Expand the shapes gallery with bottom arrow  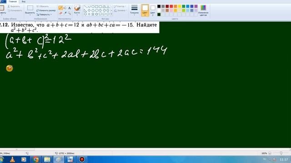point(111,14)
